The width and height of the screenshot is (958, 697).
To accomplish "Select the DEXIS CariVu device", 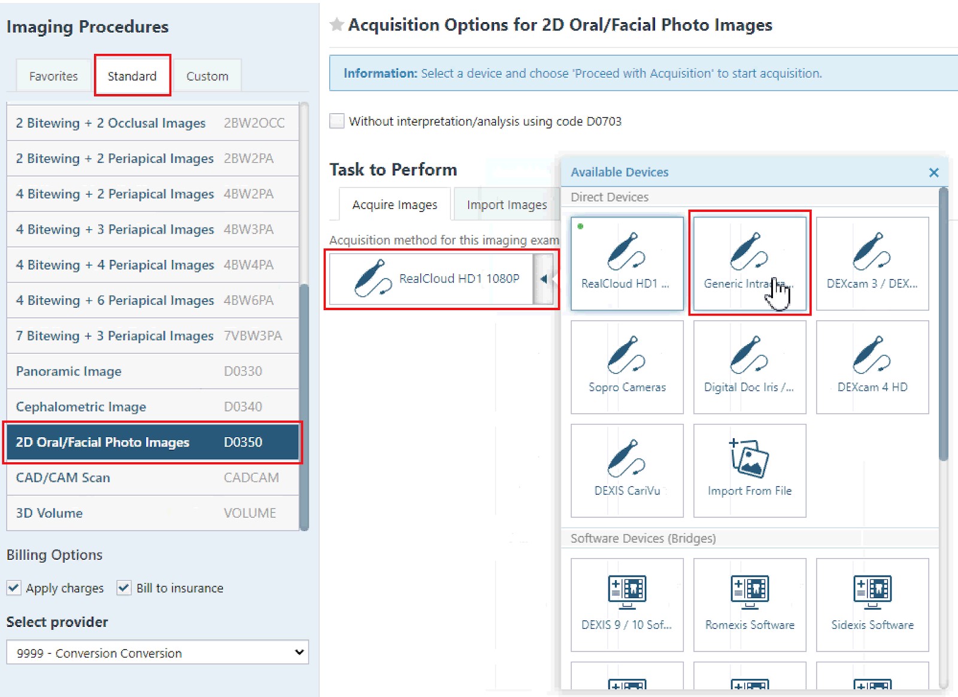I will pyautogui.click(x=627, y=471).
